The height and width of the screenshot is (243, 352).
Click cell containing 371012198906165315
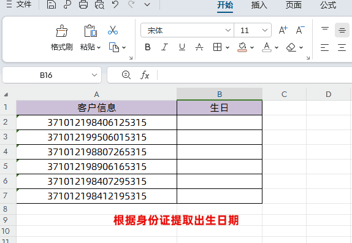point(96,167)
